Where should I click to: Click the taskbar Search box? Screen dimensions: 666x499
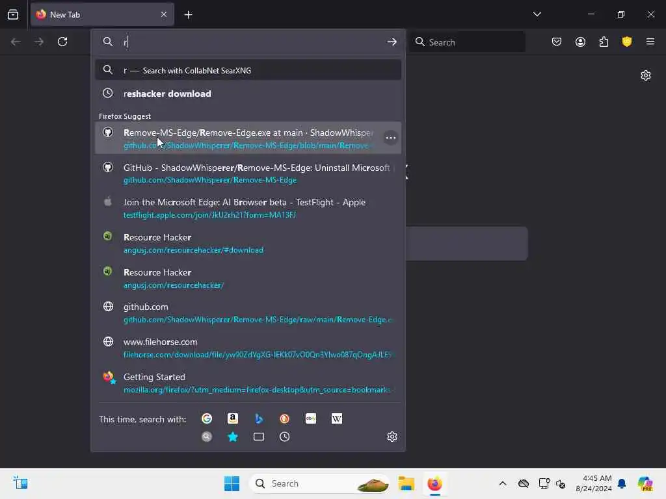(x=319, y=483)
